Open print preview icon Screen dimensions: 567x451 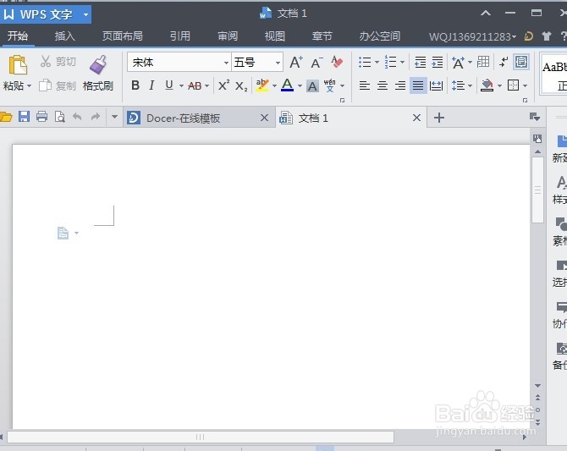click(x=60, y=117)
